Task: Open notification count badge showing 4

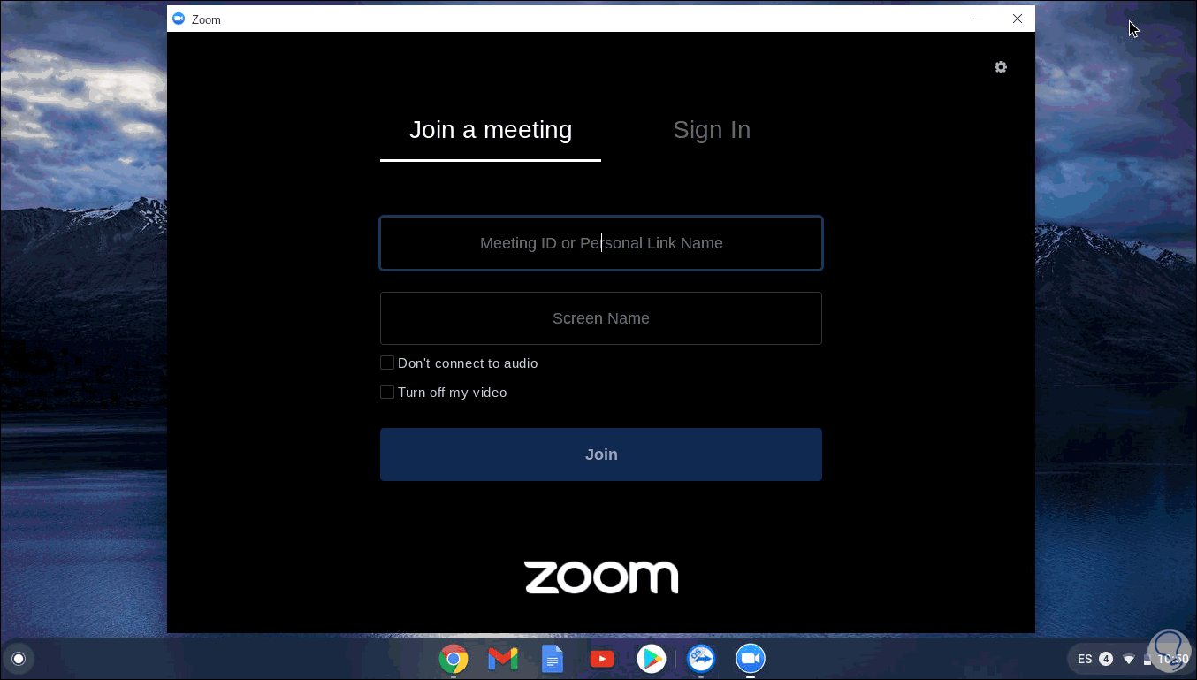Action: coord(1106,659)
